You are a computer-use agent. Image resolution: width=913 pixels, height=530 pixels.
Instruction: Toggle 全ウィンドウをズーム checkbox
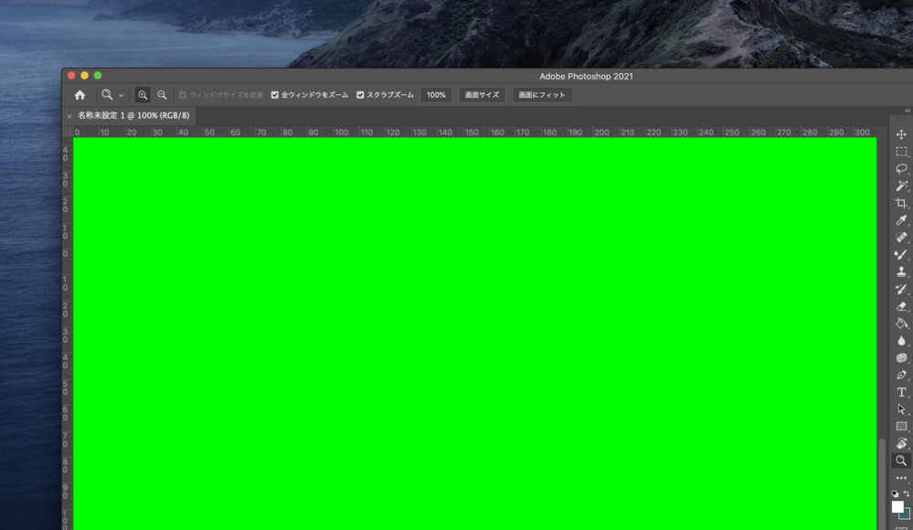275,95
